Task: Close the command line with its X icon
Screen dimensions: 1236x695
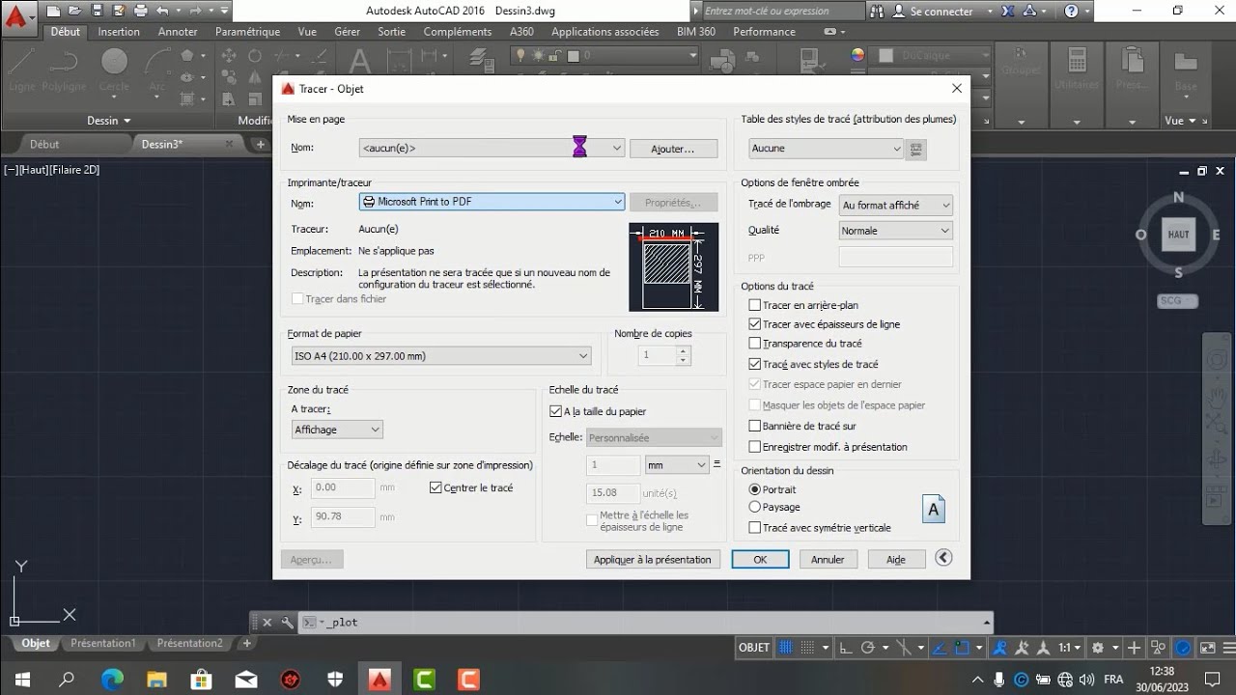Action: pos(267,623)
